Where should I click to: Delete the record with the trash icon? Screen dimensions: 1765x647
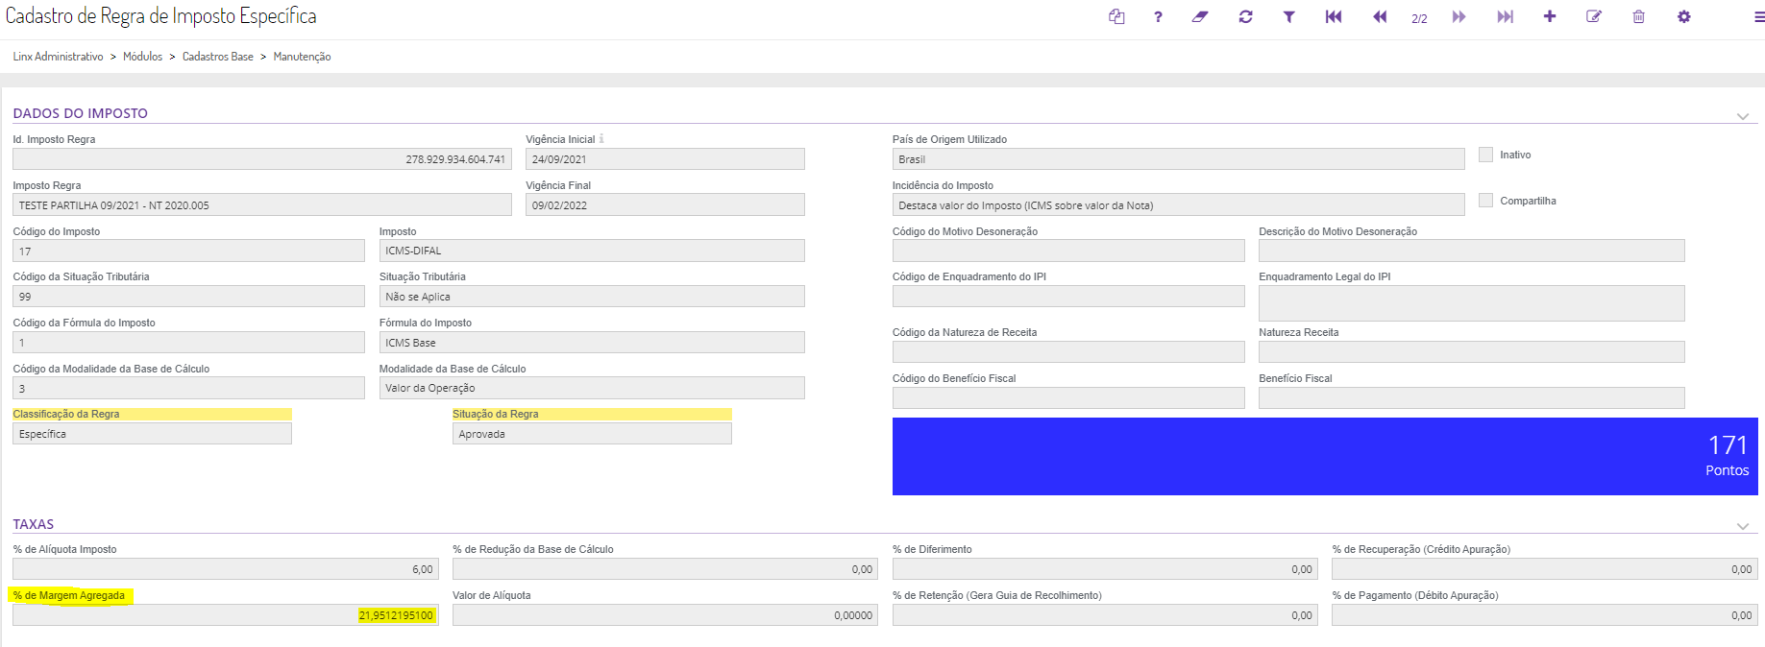[1639, 16]
